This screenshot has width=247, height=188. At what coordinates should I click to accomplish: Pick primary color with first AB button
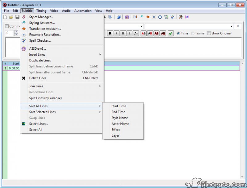coord(144,33)
